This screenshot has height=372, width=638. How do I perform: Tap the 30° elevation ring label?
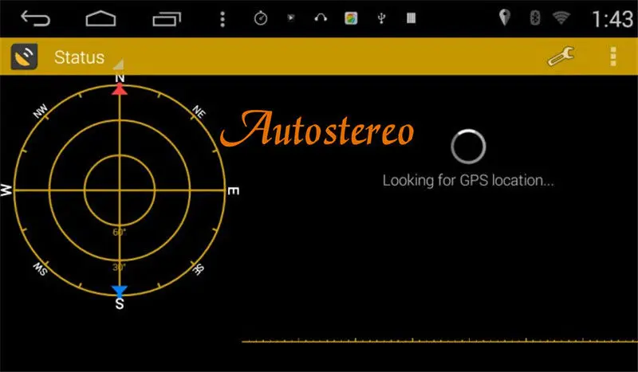pos(119,267)
